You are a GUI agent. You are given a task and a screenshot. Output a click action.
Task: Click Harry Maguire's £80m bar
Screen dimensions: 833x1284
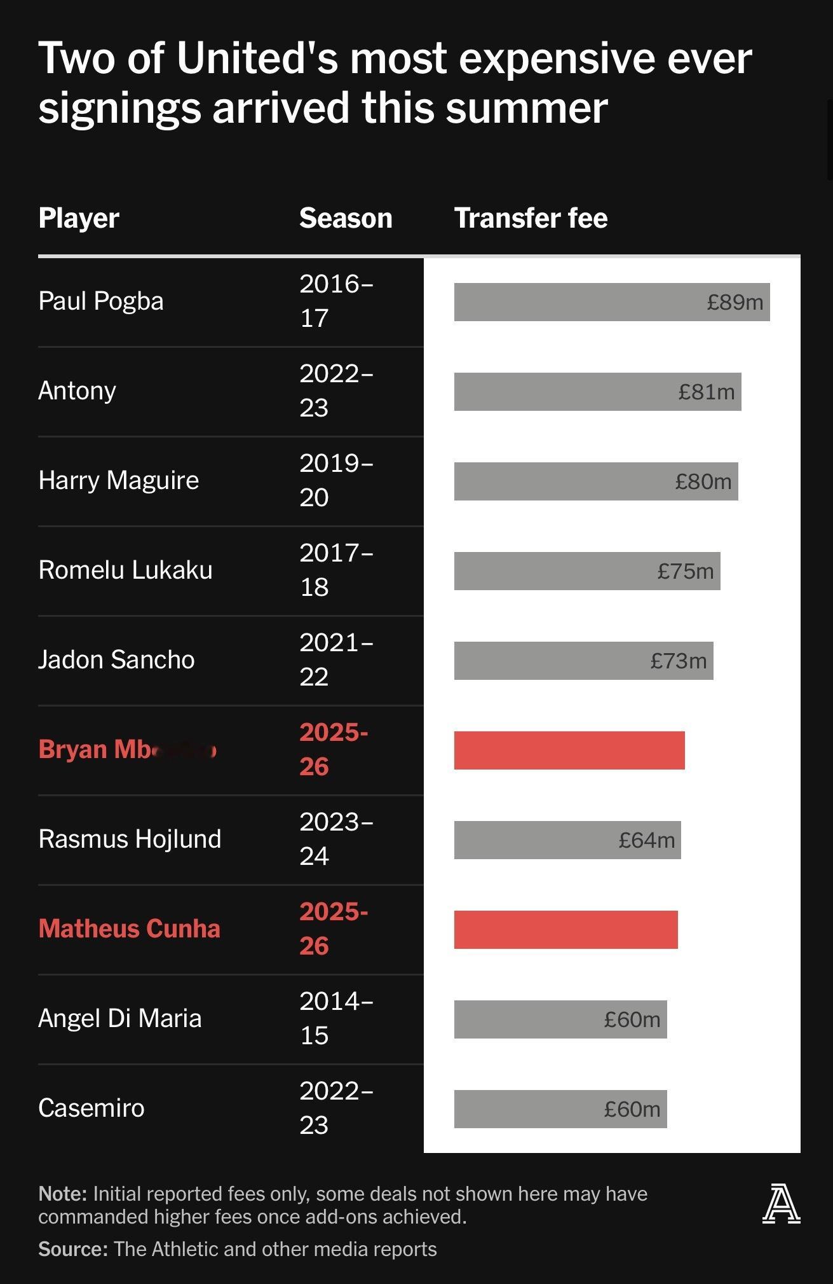(596, 481)
